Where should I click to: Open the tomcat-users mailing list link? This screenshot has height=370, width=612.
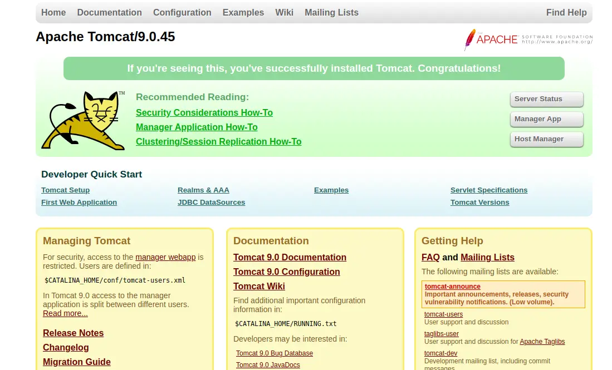[443, 314]
